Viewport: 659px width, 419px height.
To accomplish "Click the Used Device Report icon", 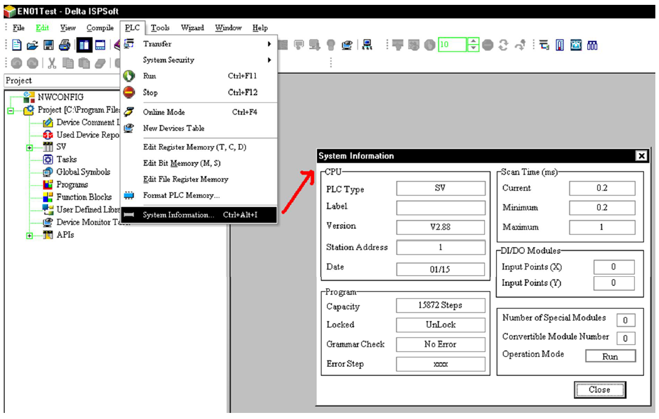I will pyautogui.click(x=48, y=135).
